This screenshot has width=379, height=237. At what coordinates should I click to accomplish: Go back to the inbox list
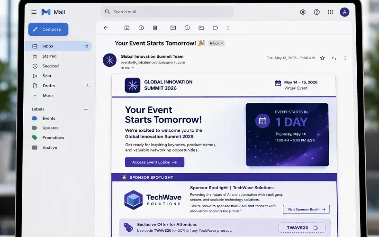[x=106, y=28]
